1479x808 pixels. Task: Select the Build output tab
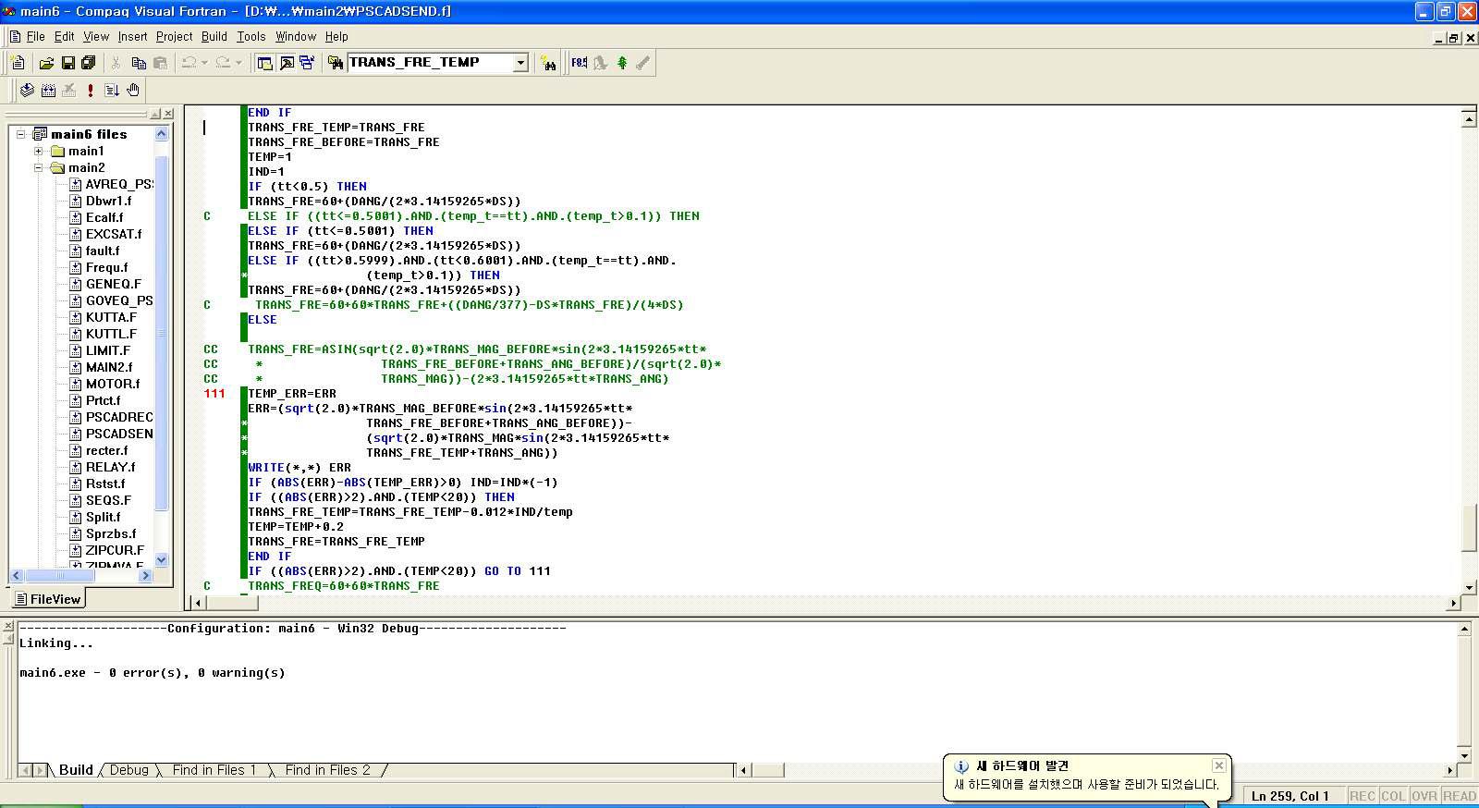tap(76, 770)
